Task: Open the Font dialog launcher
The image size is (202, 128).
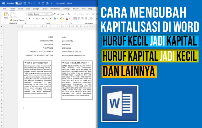Action: pos(71,23)
